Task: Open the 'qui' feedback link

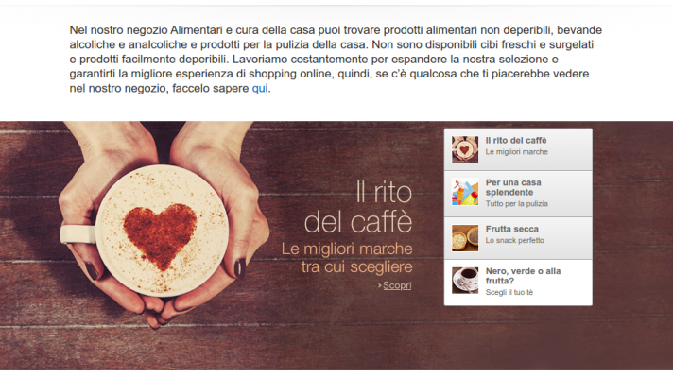Action: pos(260,89)
